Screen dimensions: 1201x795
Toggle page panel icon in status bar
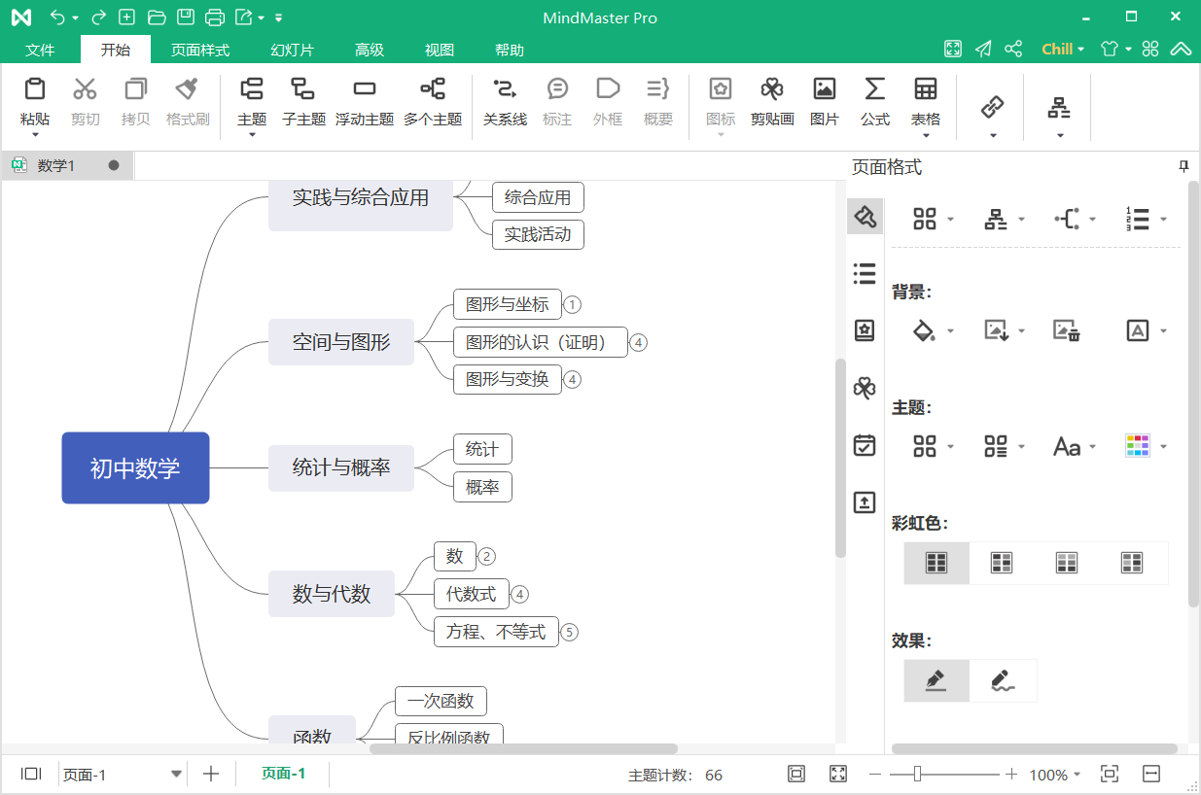[x=31, y=774]
